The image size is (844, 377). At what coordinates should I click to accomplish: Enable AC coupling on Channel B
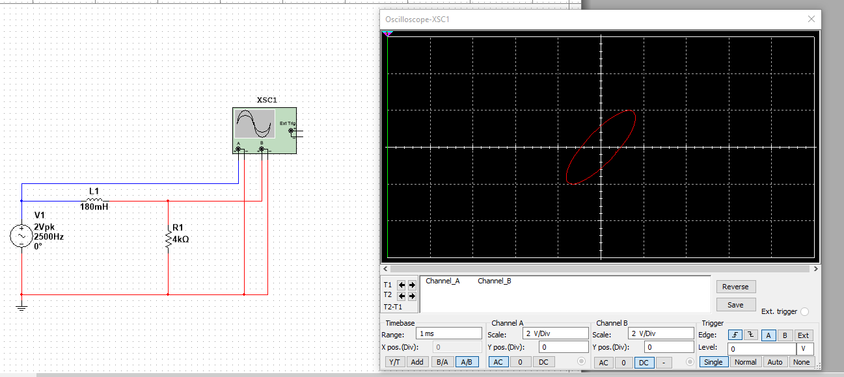(604, 361)
